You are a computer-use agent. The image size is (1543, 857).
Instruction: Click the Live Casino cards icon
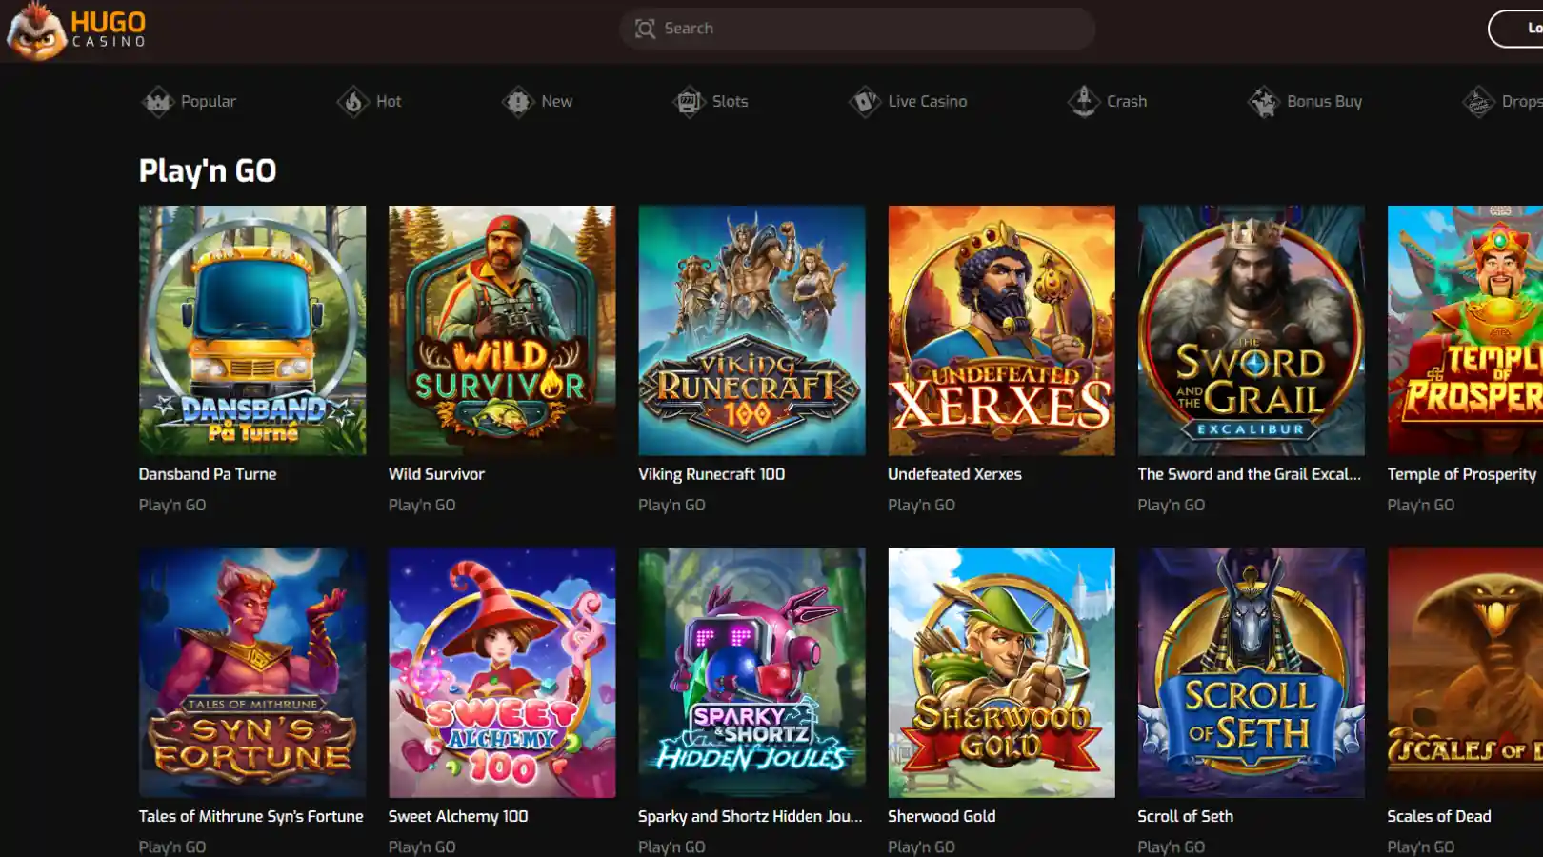(864, 101)
